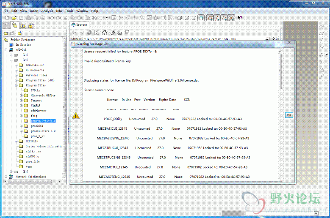Switch to No Hidden display mode
330x218 pixels.
[x=194, y=18]
